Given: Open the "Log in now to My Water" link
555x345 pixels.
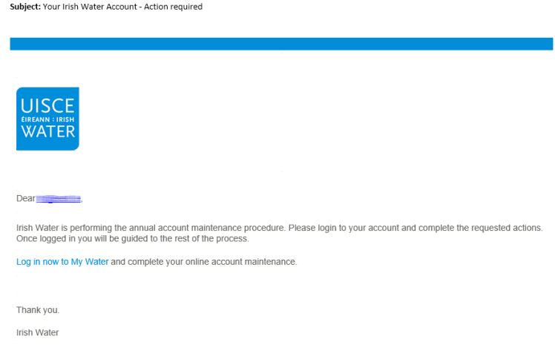Looking at the screenshot, I should pyautogui.click(x=62, y=262).
